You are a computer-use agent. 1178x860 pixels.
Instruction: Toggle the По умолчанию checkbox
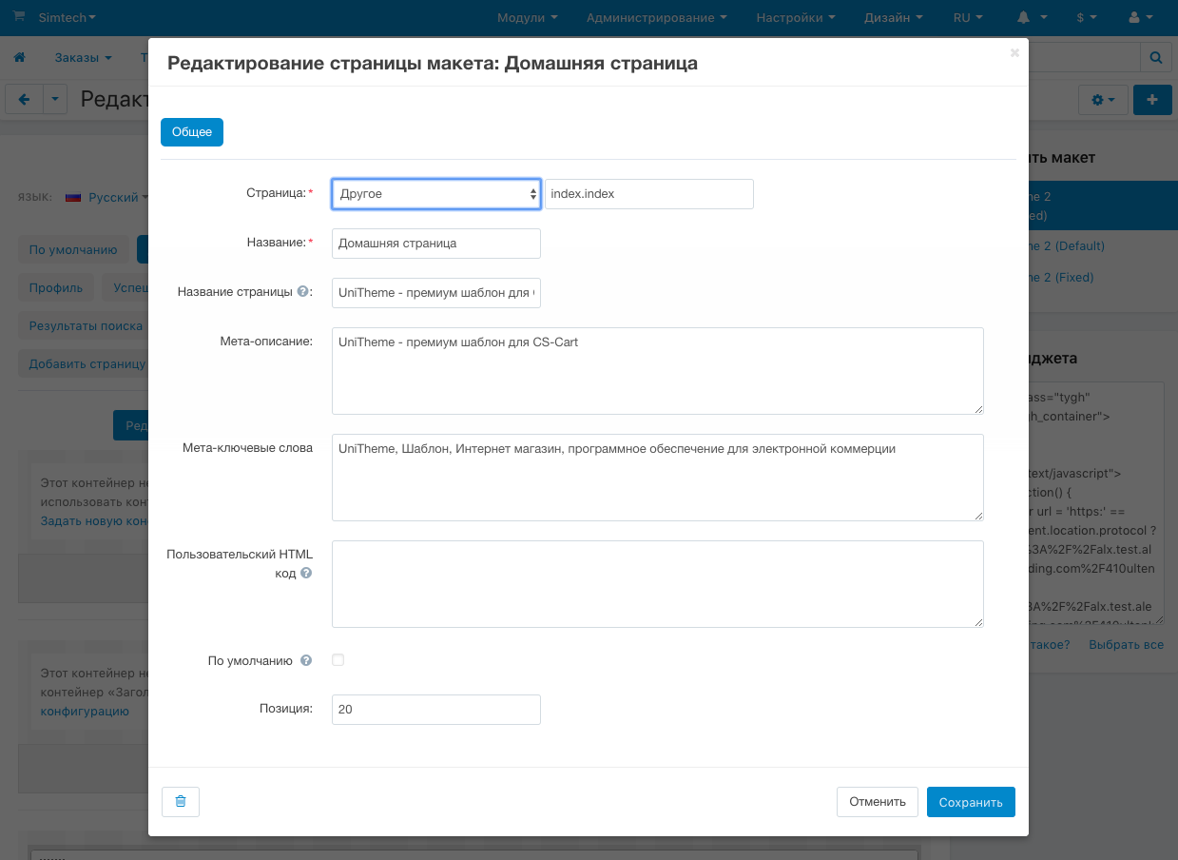(338, 660)
